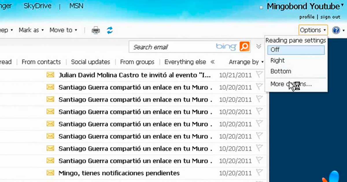This screenshot has width=347, height=182.
Task: Click the blue help question mark icon
Action: tap(336, 30)
